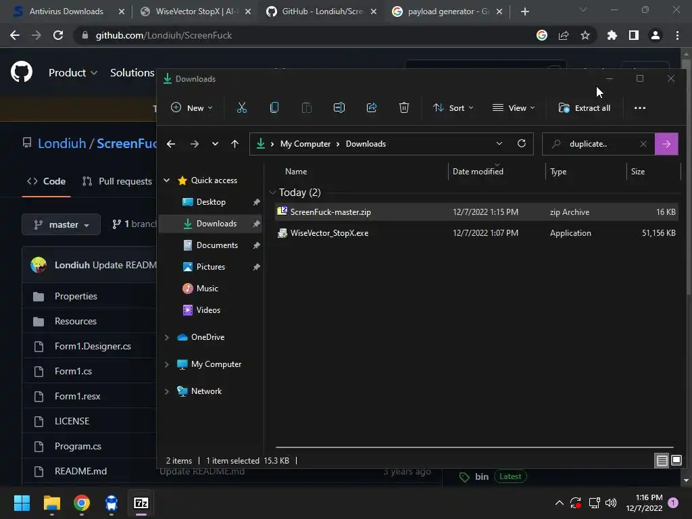Click the Share icon in Explorer toolbar
Image resolution: width=692 pixels, height=519 pixels.
[x=372, y=107]
